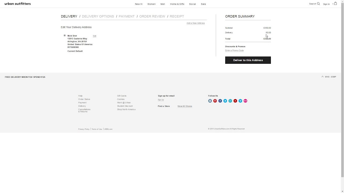Open the Help footer link

pos(80,96)
